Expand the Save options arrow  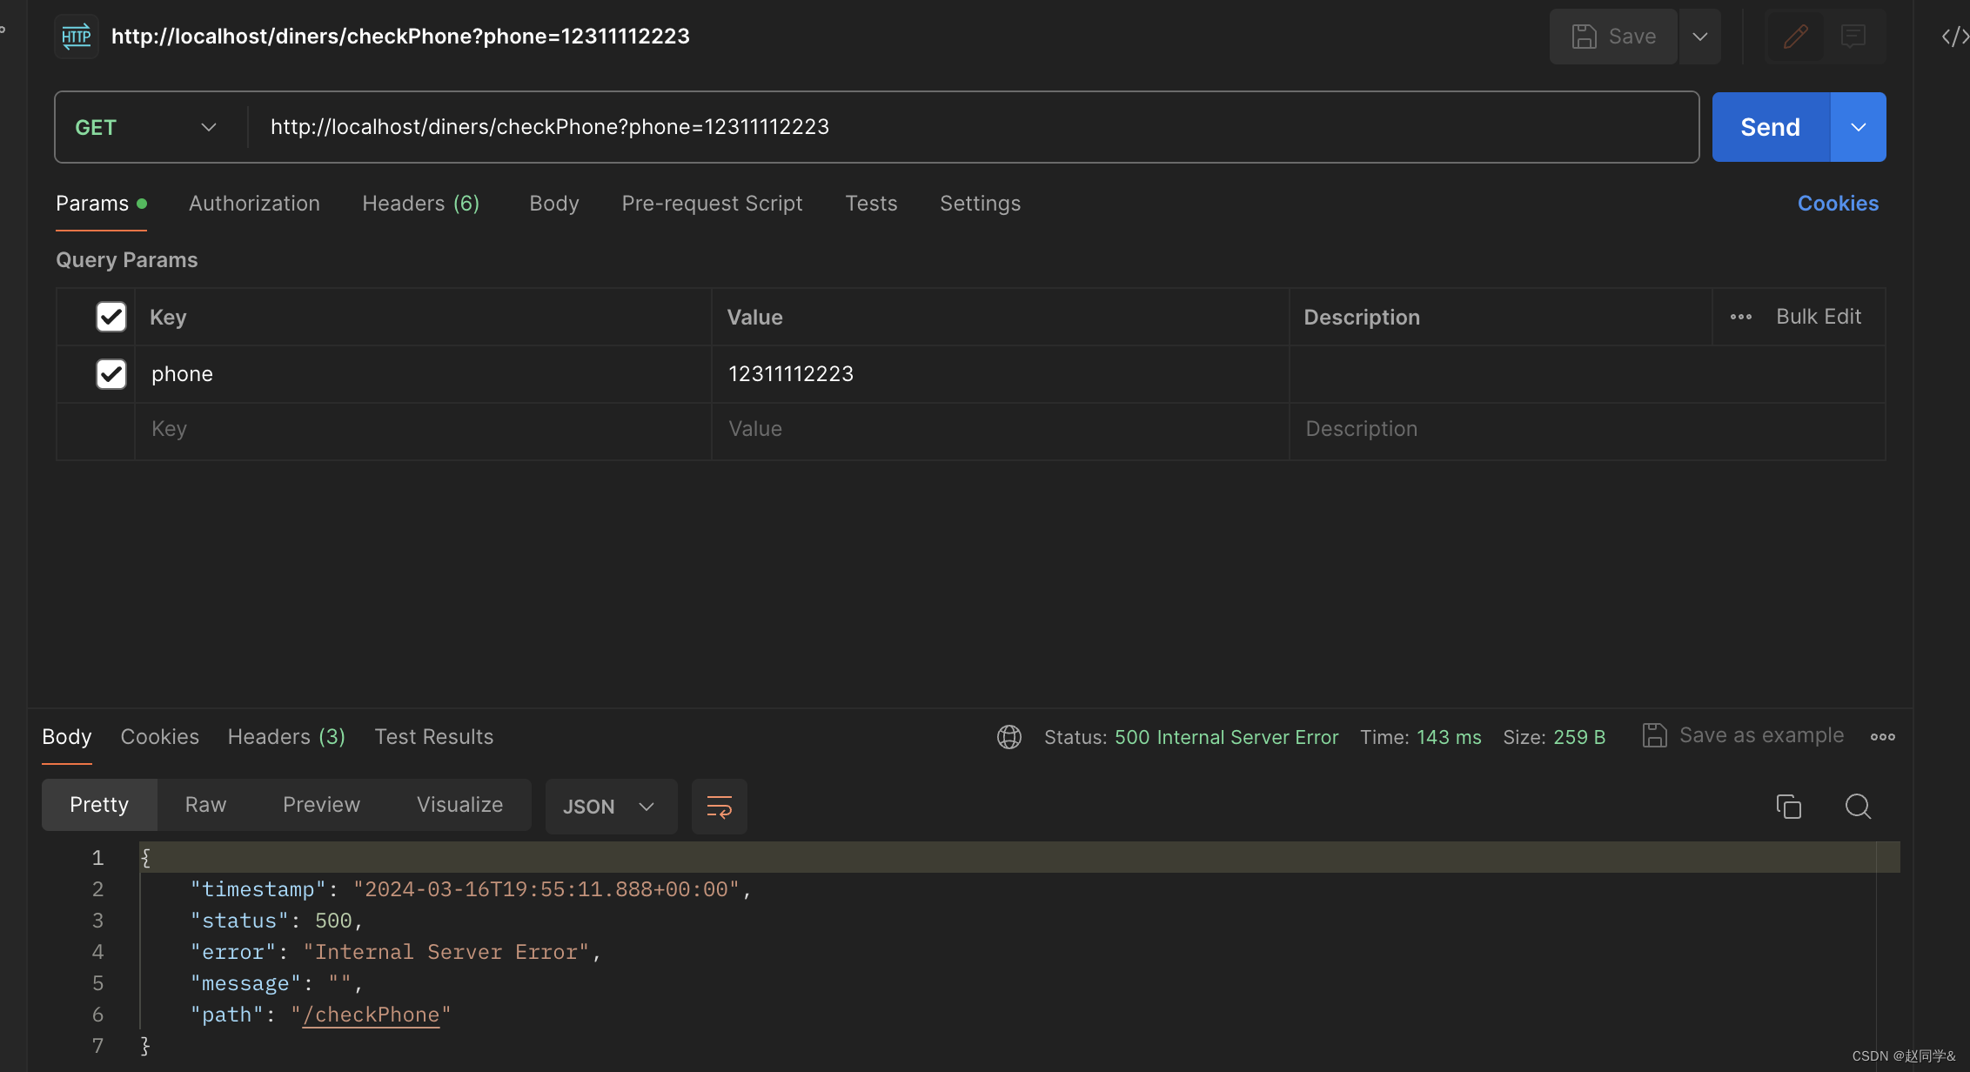pos(1699,37)
